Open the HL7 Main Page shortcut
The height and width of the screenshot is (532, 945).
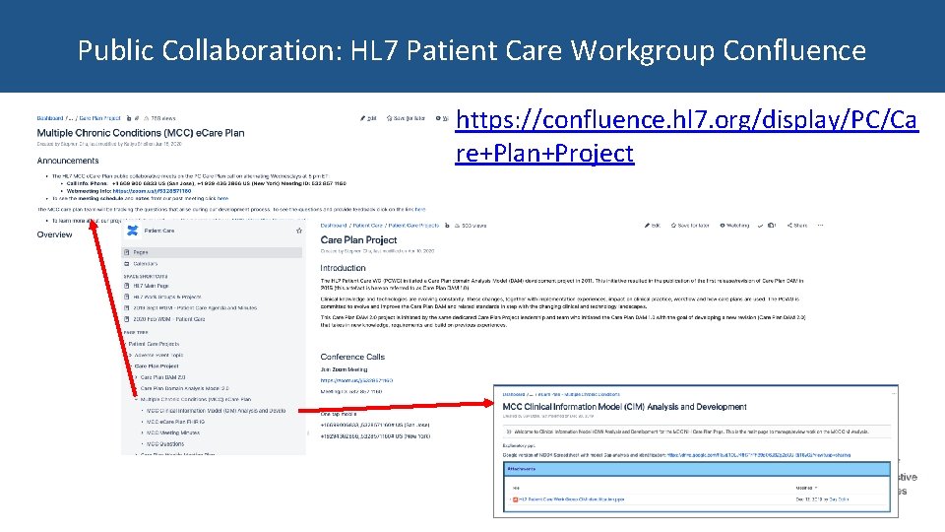(x=151, y=286)
